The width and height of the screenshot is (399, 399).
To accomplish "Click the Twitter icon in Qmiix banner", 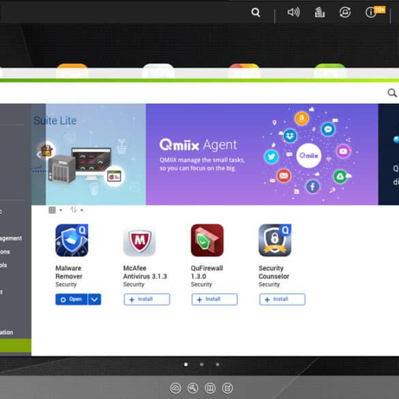I will point(271,156).
